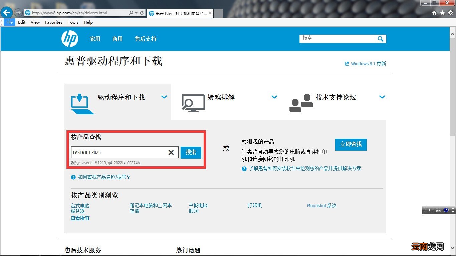This screenshot has width=456, height=256.
Task: Open the Windows 8.1 更新 link
Action: (x=369, y=64)
